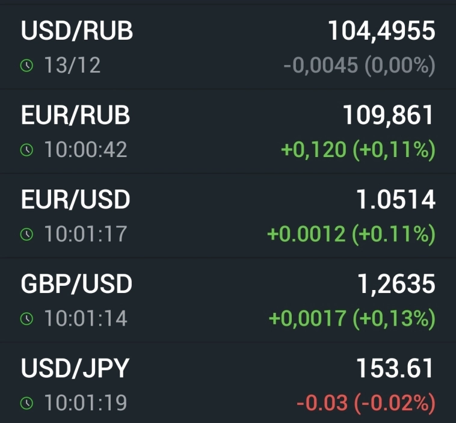Select the EUR/USD price 1.0514
Screen dimensions: 456x423
395,200
